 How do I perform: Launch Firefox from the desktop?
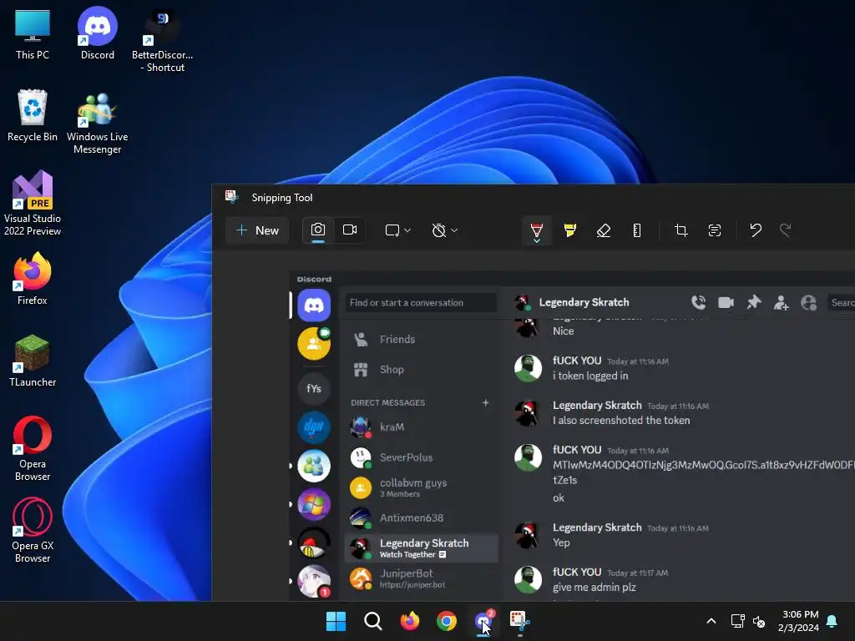tap(33, 278)
